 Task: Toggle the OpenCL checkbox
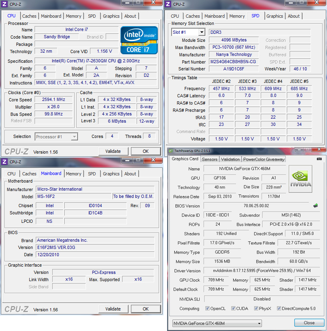[207, 308]
